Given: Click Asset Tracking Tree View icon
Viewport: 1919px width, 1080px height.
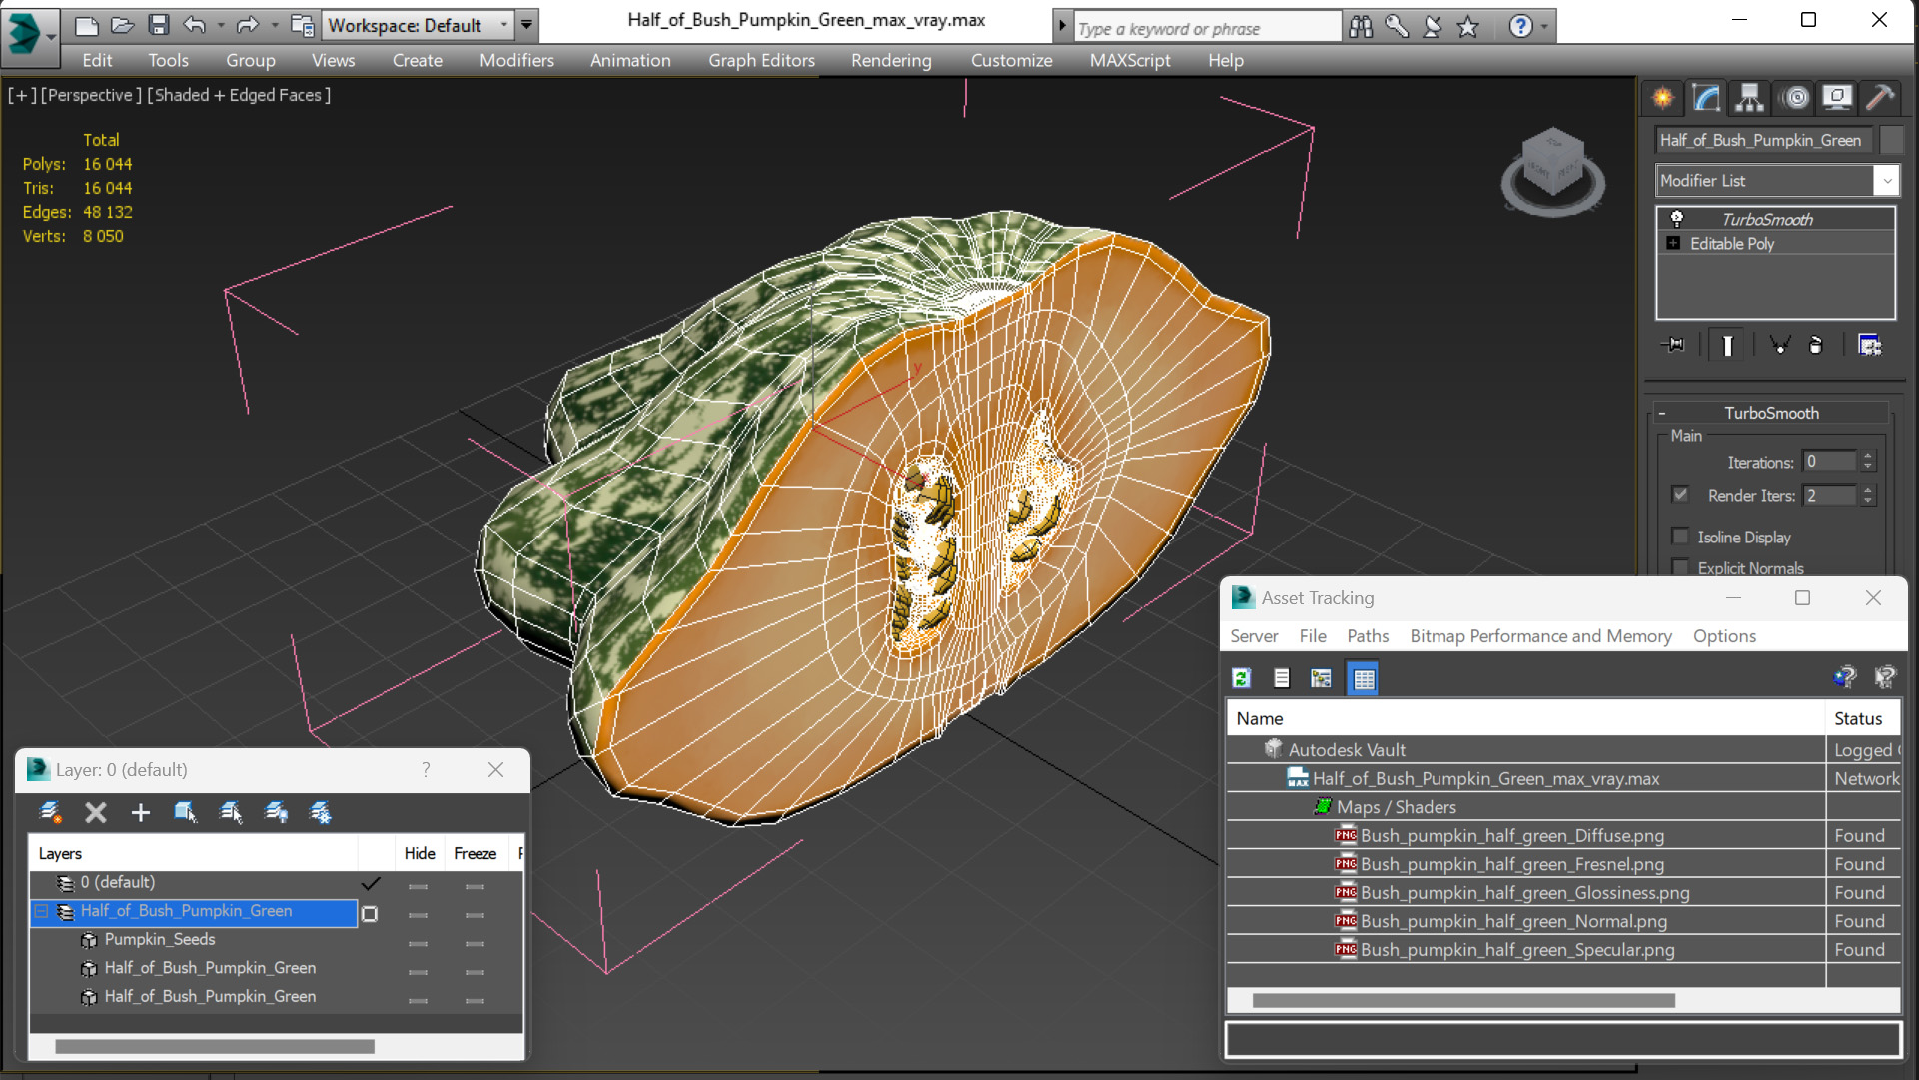Looking at the screenshot, I should coord(1321,679).
